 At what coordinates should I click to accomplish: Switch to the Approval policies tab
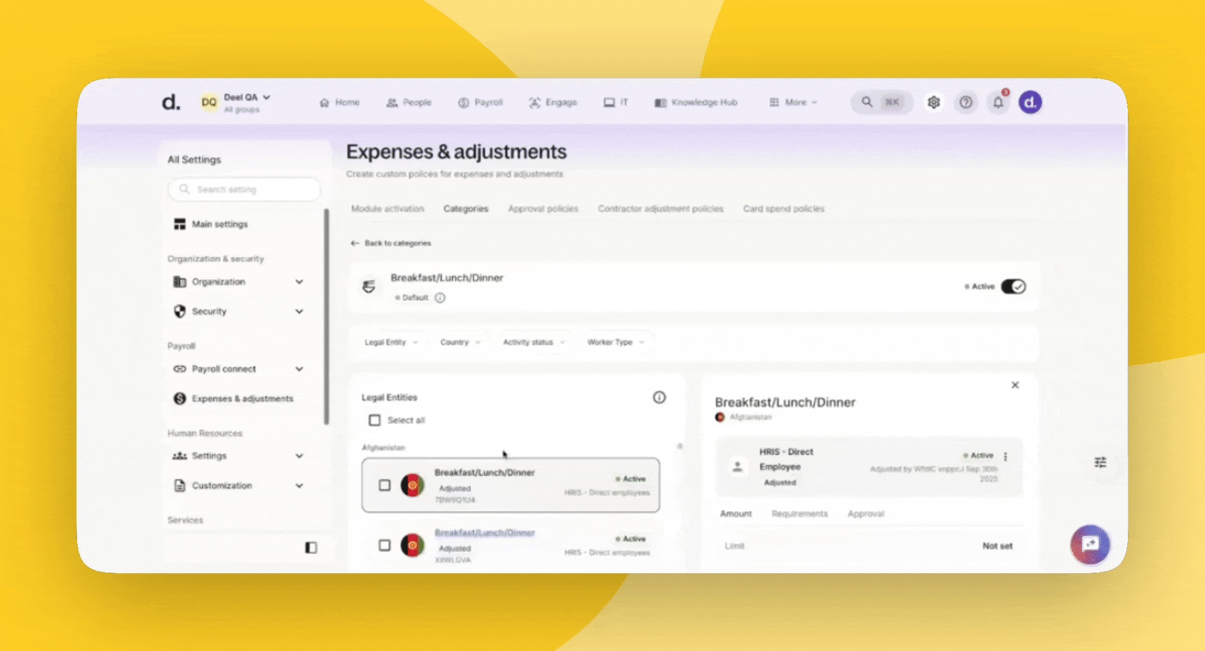543,209
